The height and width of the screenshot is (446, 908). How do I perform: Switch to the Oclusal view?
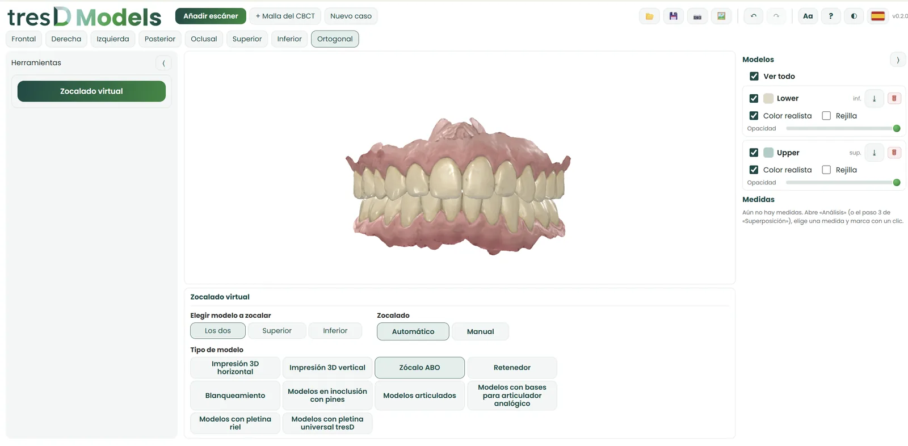204,39
